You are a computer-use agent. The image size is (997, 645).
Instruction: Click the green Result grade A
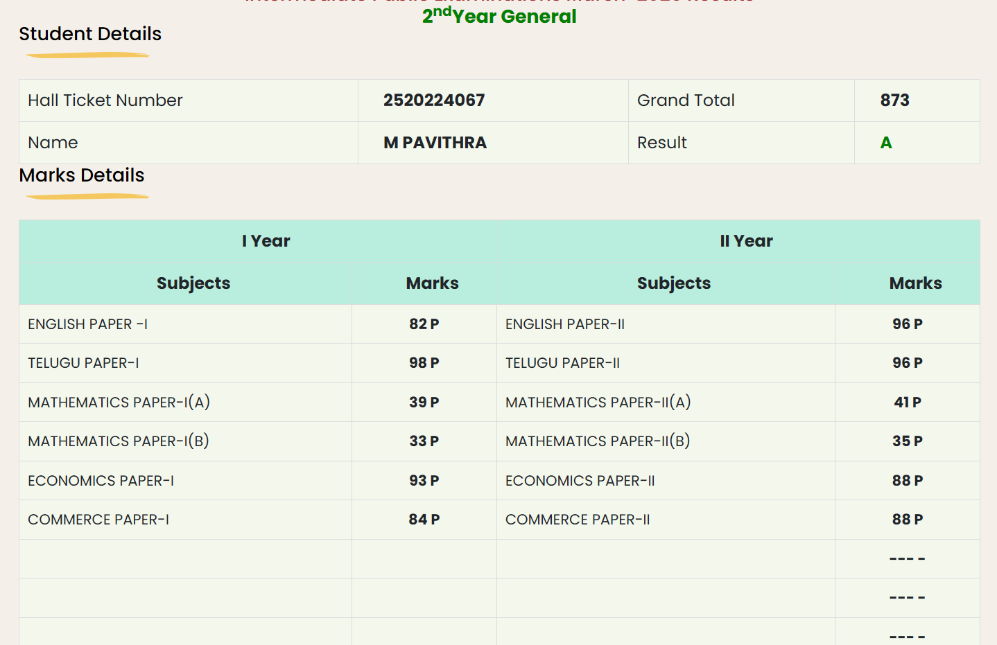point(885,143)
